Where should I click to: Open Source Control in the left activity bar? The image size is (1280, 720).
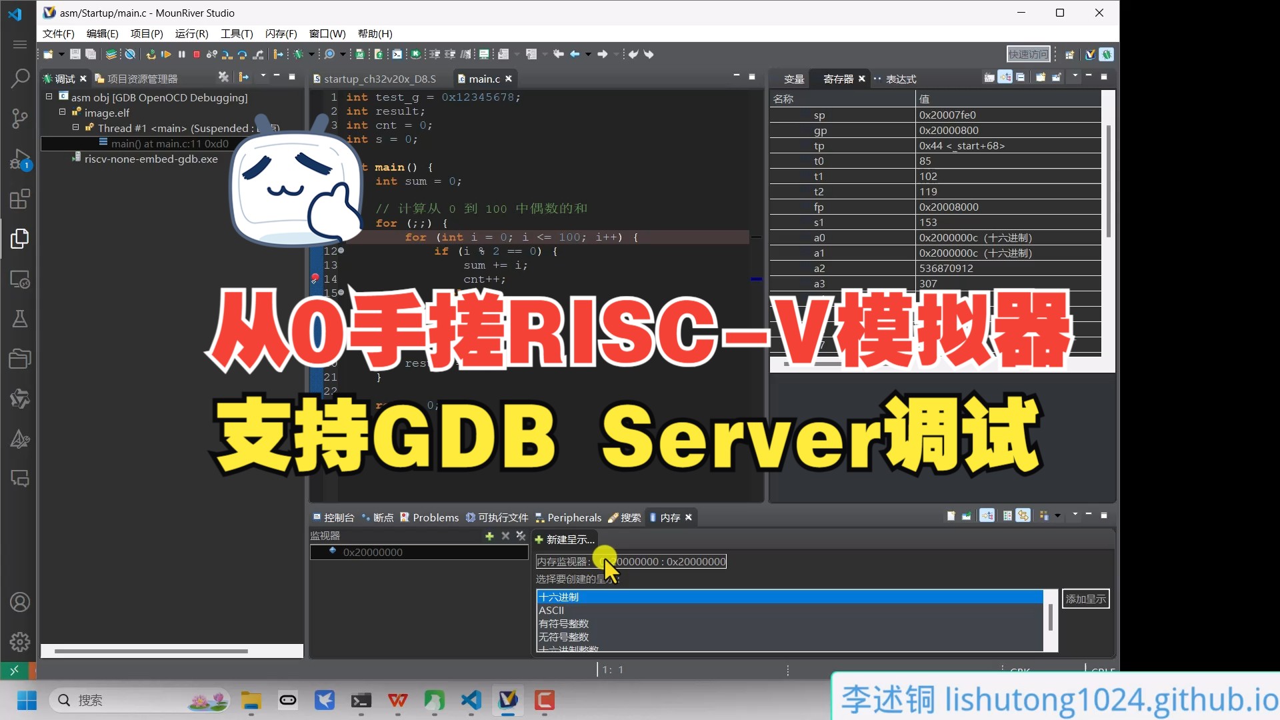tap(19, 119)
